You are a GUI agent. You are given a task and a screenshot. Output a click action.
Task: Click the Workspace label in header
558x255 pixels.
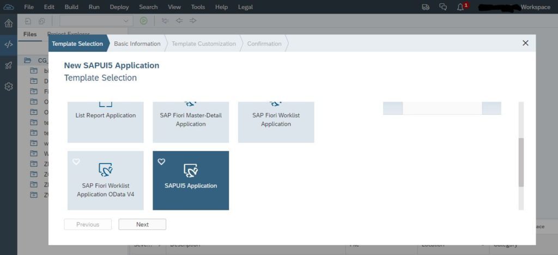tap(535, 7)
